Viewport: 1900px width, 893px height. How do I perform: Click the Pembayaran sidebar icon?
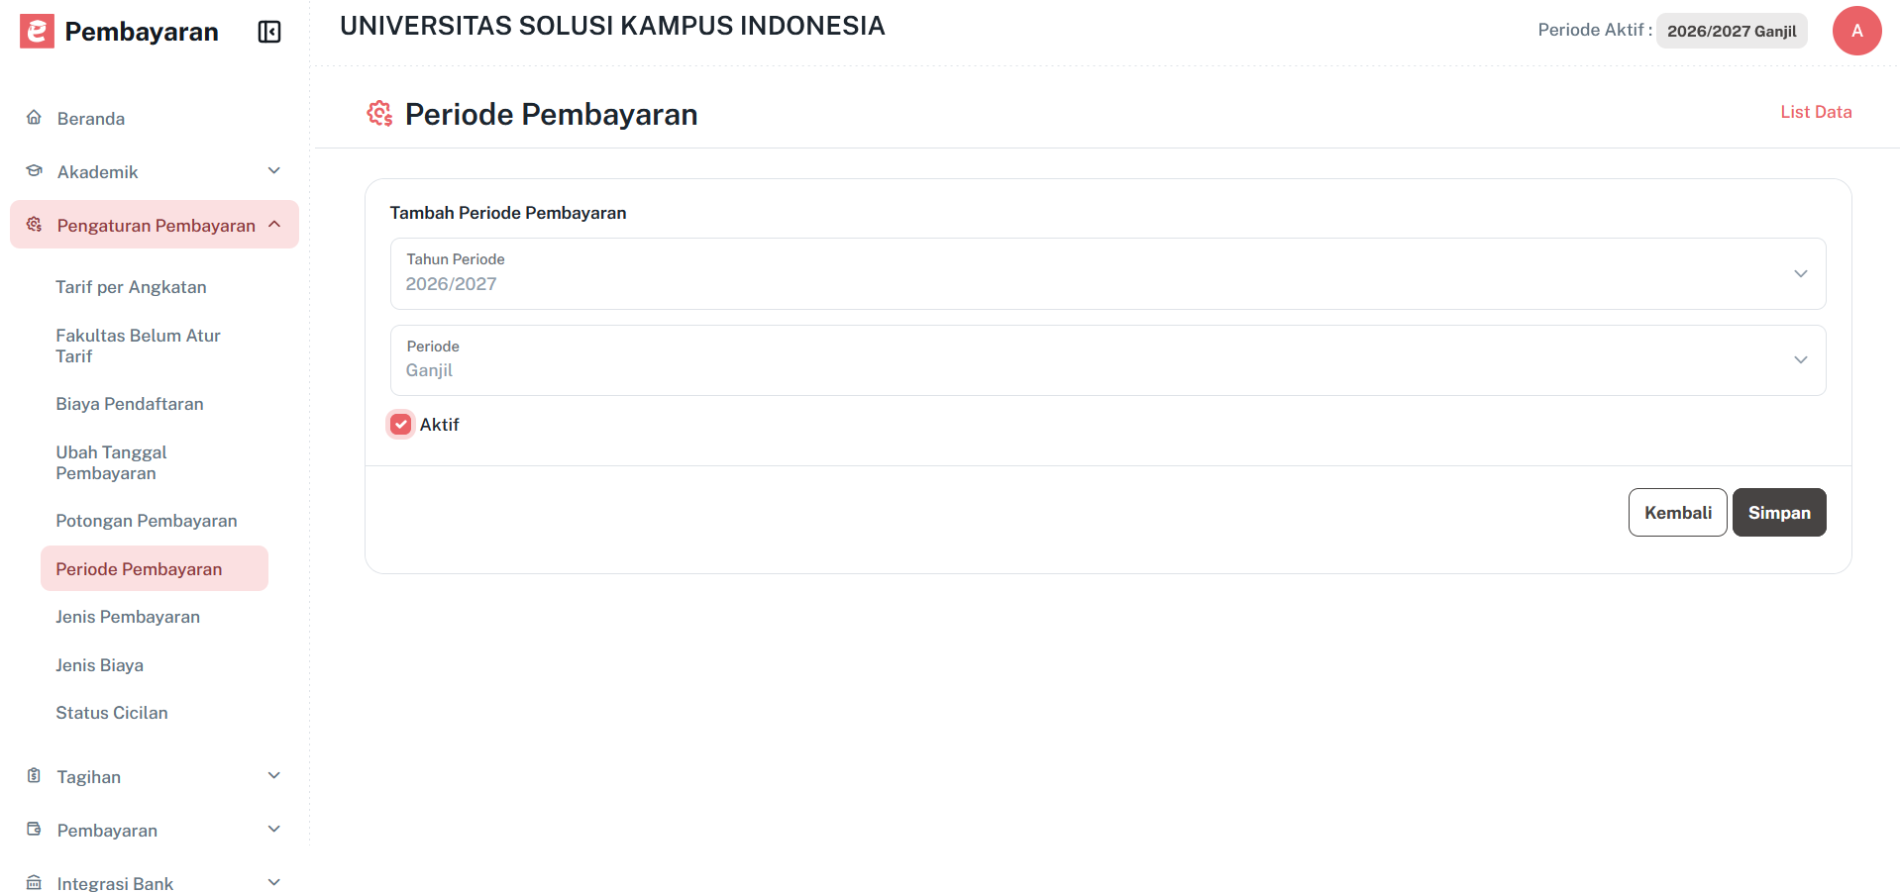34,830
